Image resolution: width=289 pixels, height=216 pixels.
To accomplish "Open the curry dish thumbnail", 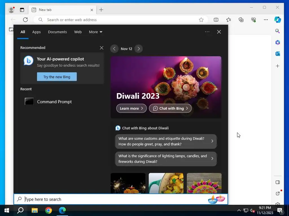I will pos(166,183).
